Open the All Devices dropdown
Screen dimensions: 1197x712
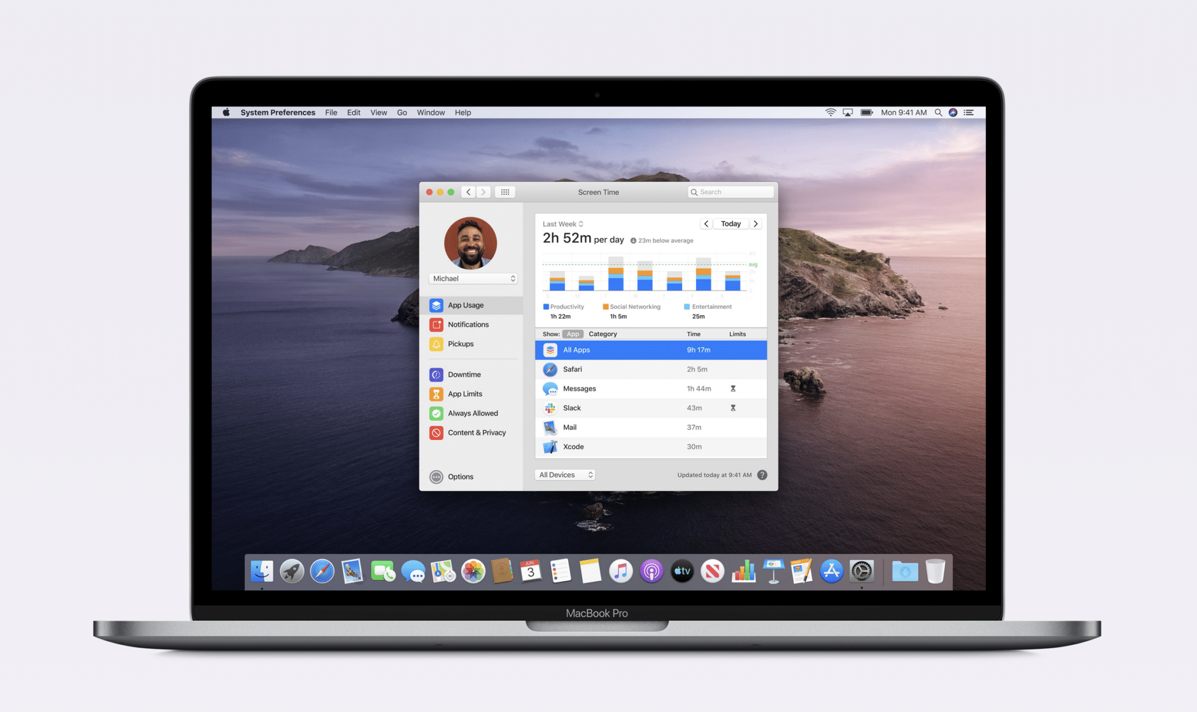565,475
